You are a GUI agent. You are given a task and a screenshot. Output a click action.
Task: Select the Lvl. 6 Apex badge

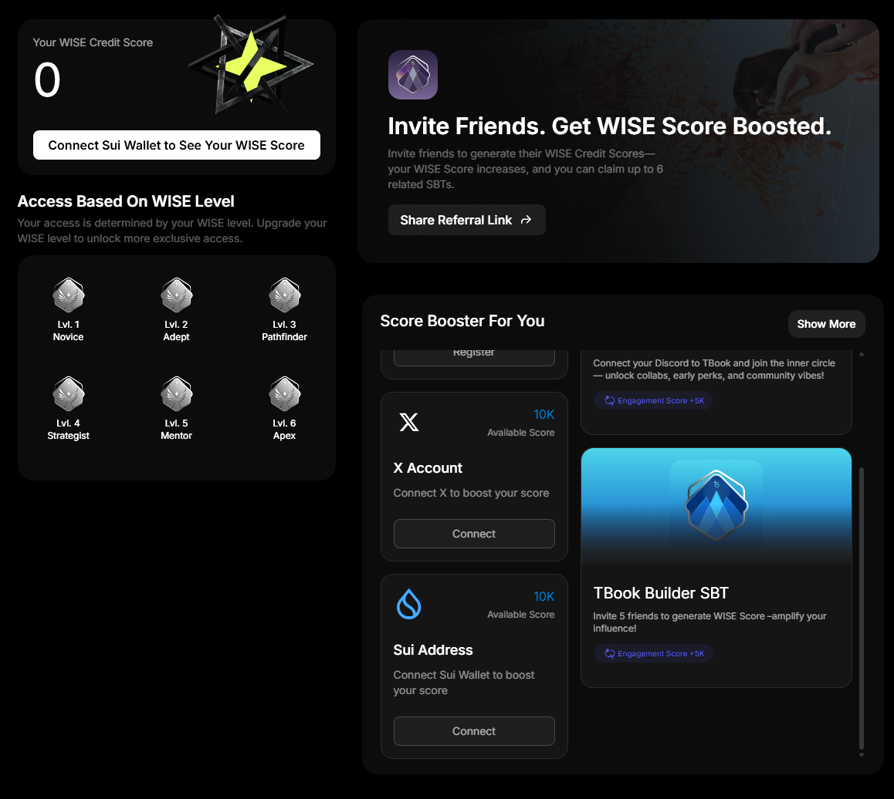[284, 393]
